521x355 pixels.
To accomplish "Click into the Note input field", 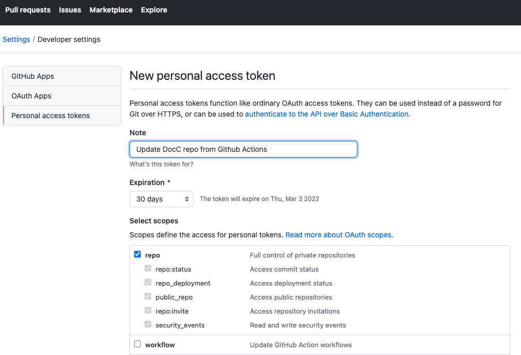I will [x=243, y=149].
